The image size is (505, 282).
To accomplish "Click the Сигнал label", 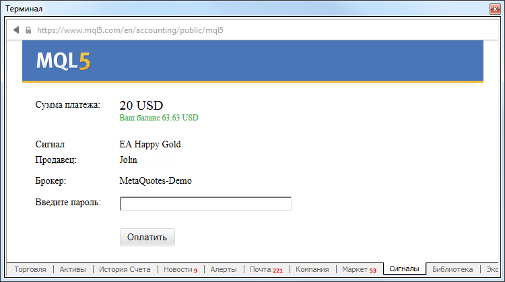I will (x=50, y=144).
